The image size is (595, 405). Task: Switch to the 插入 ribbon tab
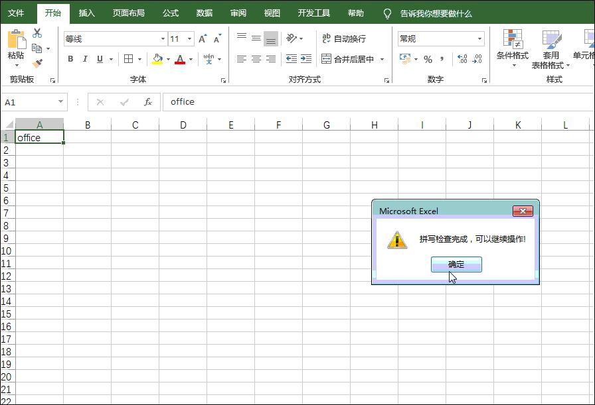tap(86, 12)
